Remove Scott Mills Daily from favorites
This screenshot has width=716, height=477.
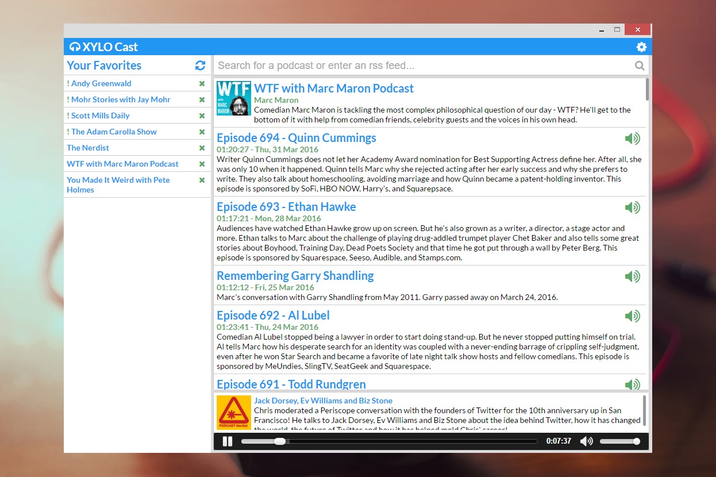tap(202, 116)
